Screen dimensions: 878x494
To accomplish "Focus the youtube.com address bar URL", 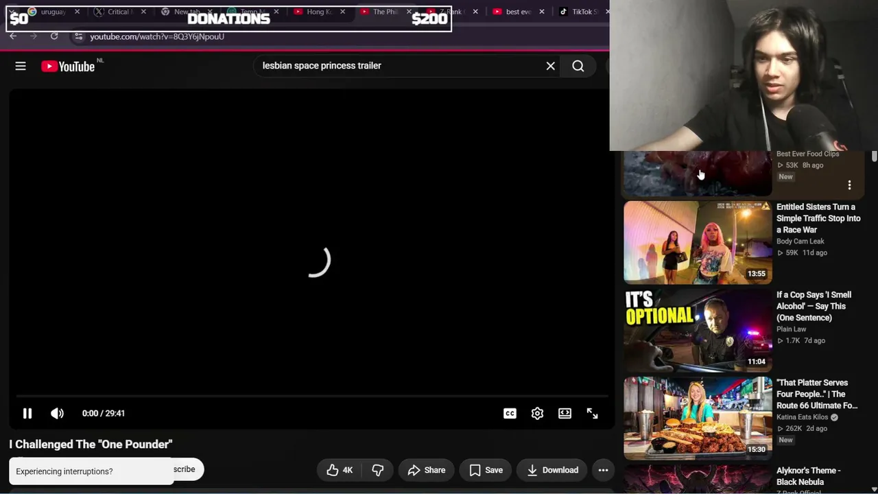I will [x=157, y=36].
